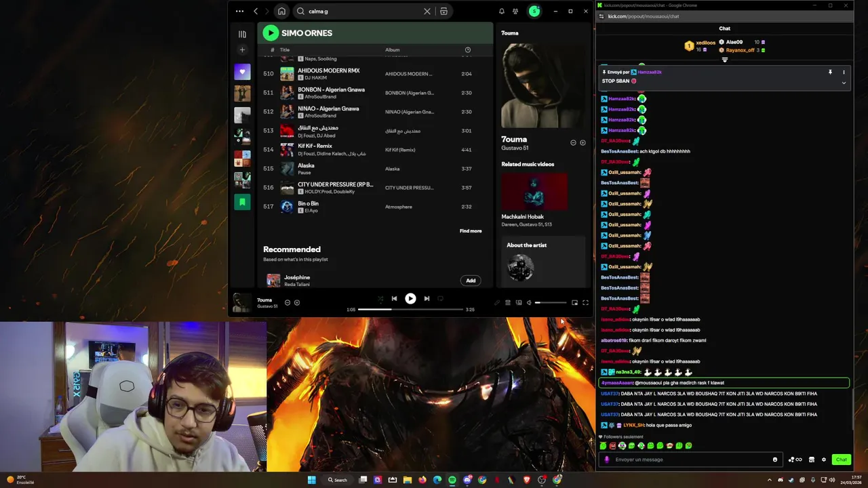Open emote picker in Kick message box
The height and width of the screenshot is (488, 868).
coord(775,460)
